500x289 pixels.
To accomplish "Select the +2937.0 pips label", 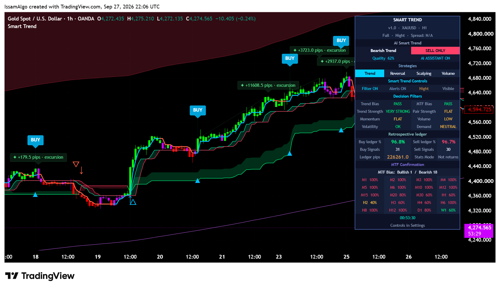I will 336,61.
